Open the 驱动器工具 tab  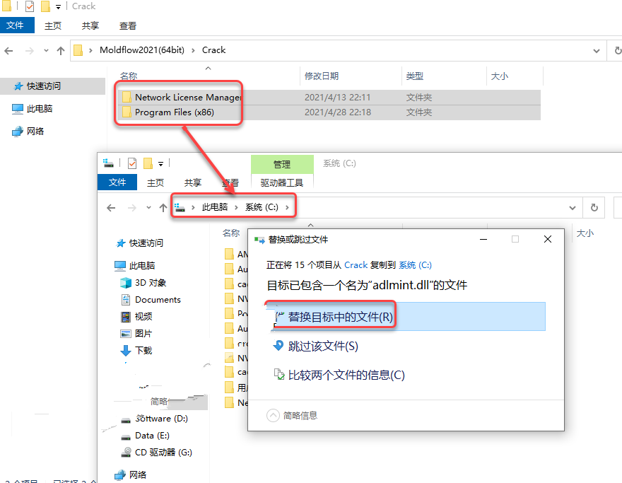tap(282, 182)
